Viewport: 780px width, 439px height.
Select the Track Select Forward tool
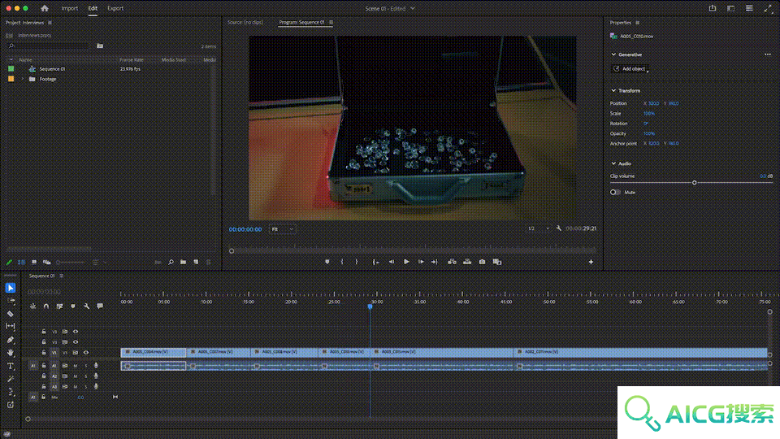point(11,301)
